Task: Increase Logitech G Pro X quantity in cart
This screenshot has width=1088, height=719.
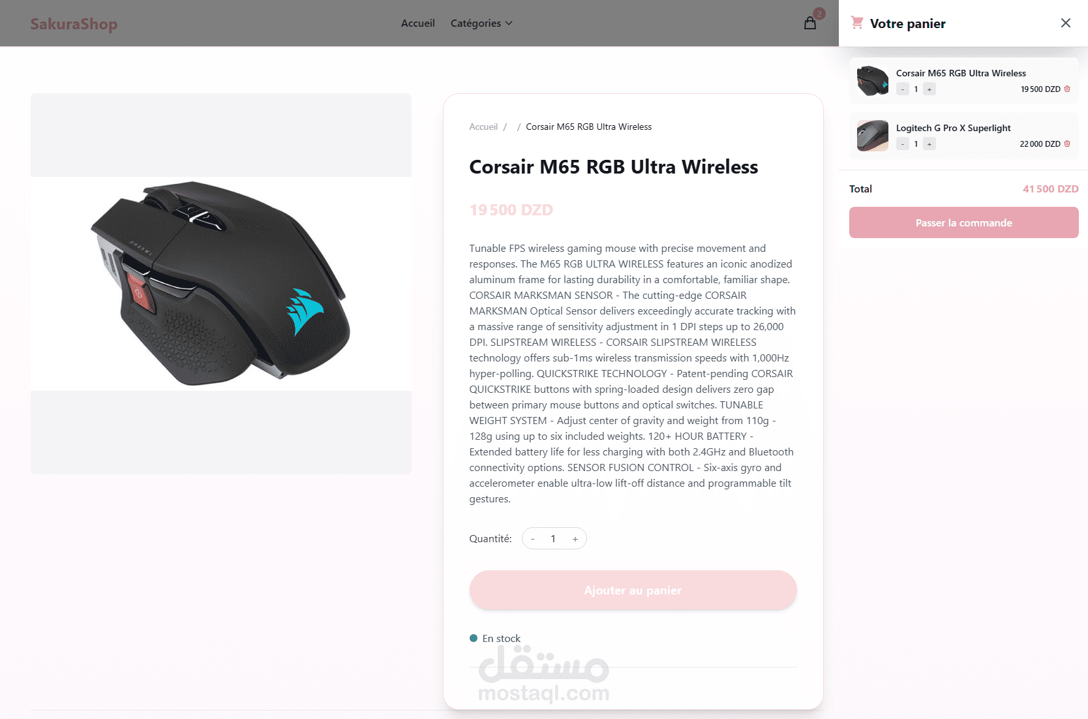Action: (929, 144)
